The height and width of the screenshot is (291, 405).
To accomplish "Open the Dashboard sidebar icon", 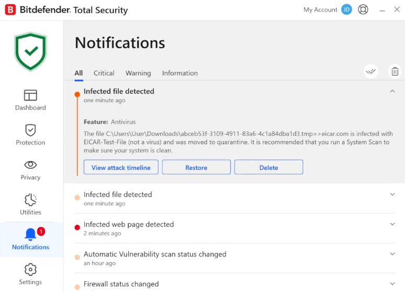I will pyautogui.click(x=30, y=95).
